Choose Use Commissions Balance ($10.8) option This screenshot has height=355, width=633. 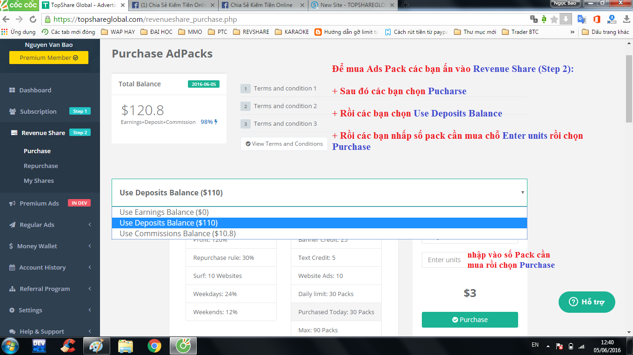click(x=320, y=233)
